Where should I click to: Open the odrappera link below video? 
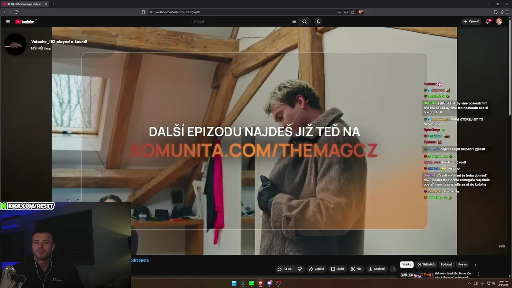(x=140, y=260)
